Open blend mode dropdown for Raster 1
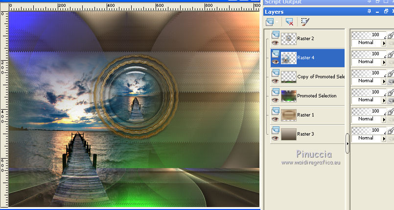The height and width of the screenshot is (210, 394). [x=384, y=119]
